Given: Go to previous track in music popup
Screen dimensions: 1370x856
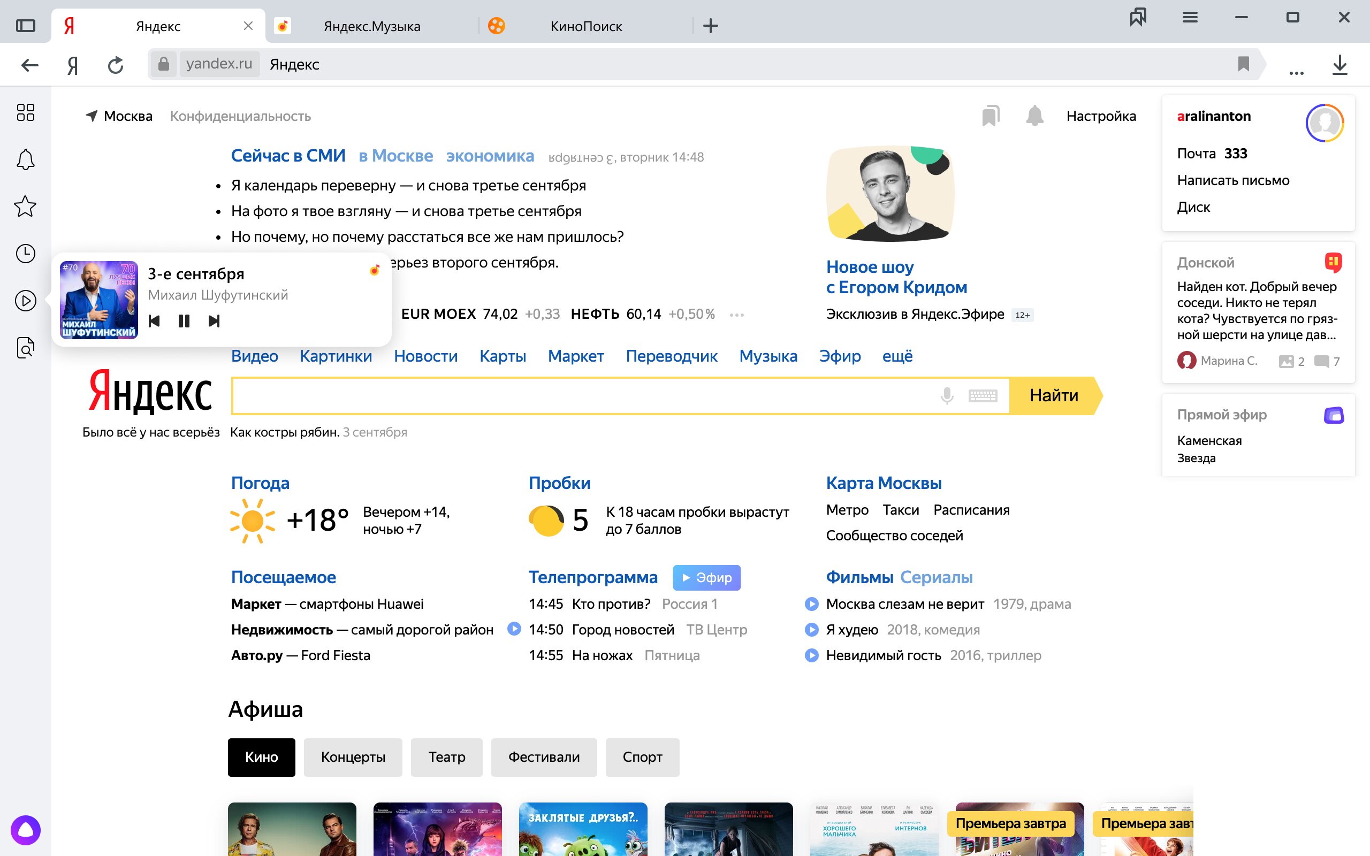Looking at the screenshot, I should [x=154, y=321].
